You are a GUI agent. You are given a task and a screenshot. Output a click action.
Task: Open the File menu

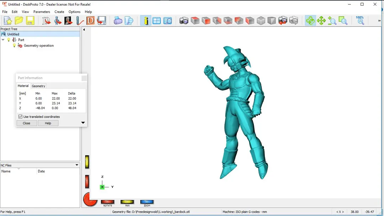5,12
